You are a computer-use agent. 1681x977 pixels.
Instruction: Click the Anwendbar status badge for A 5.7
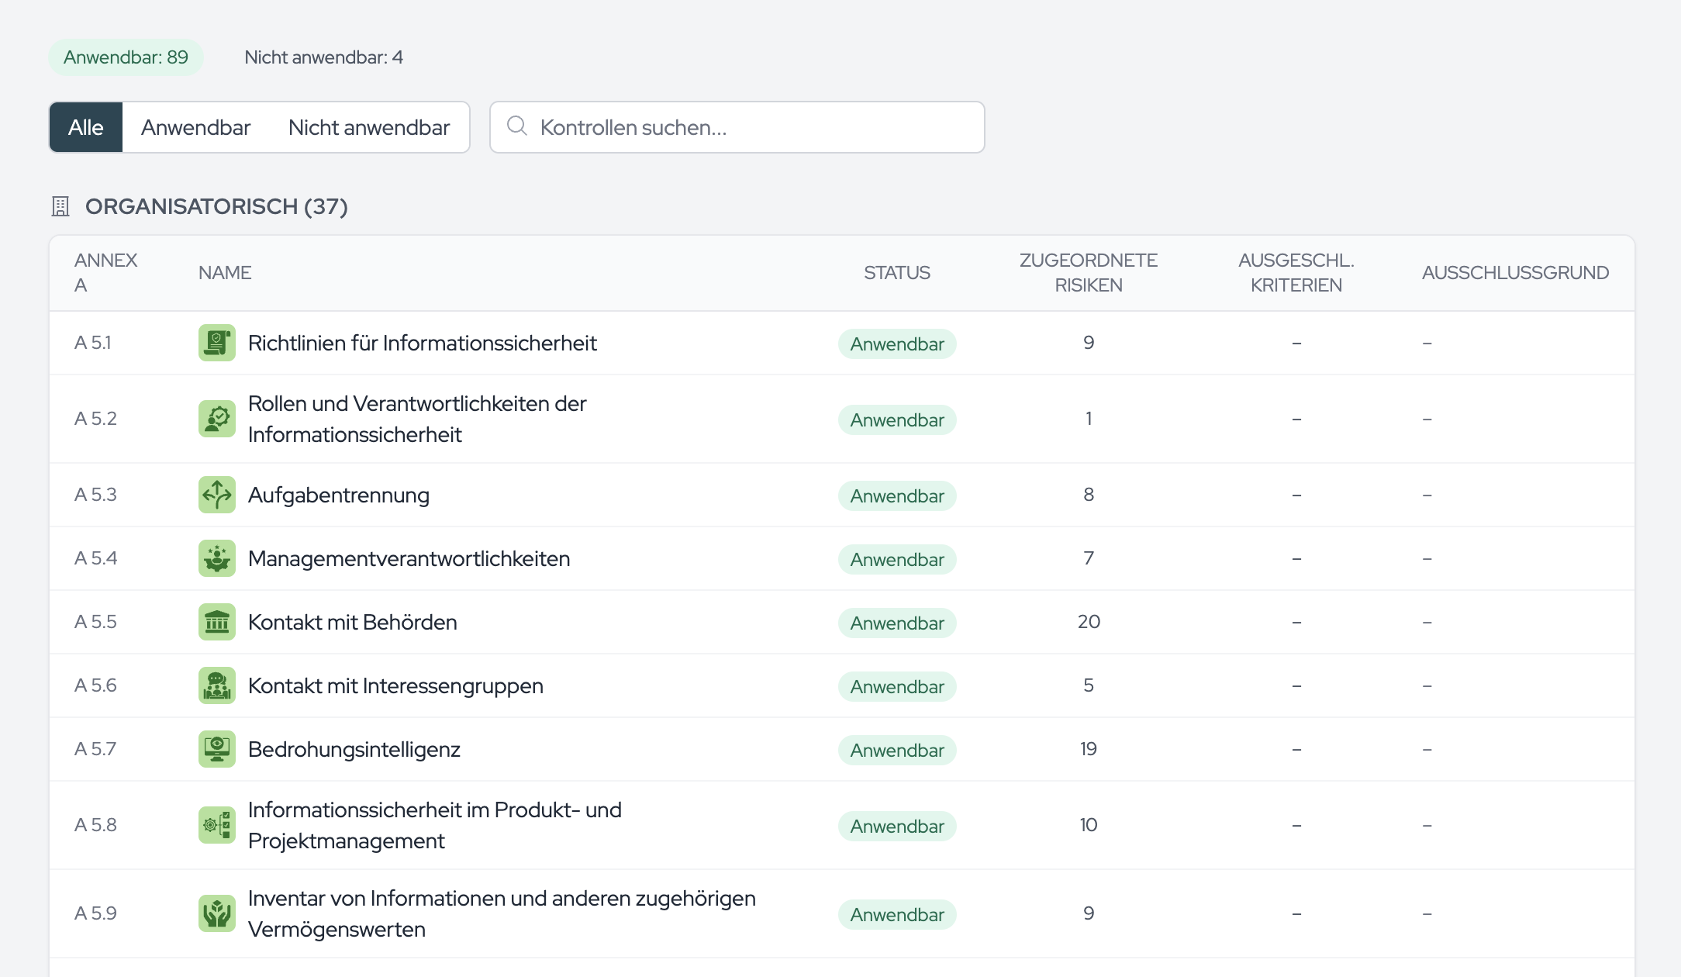click(897, 750)
